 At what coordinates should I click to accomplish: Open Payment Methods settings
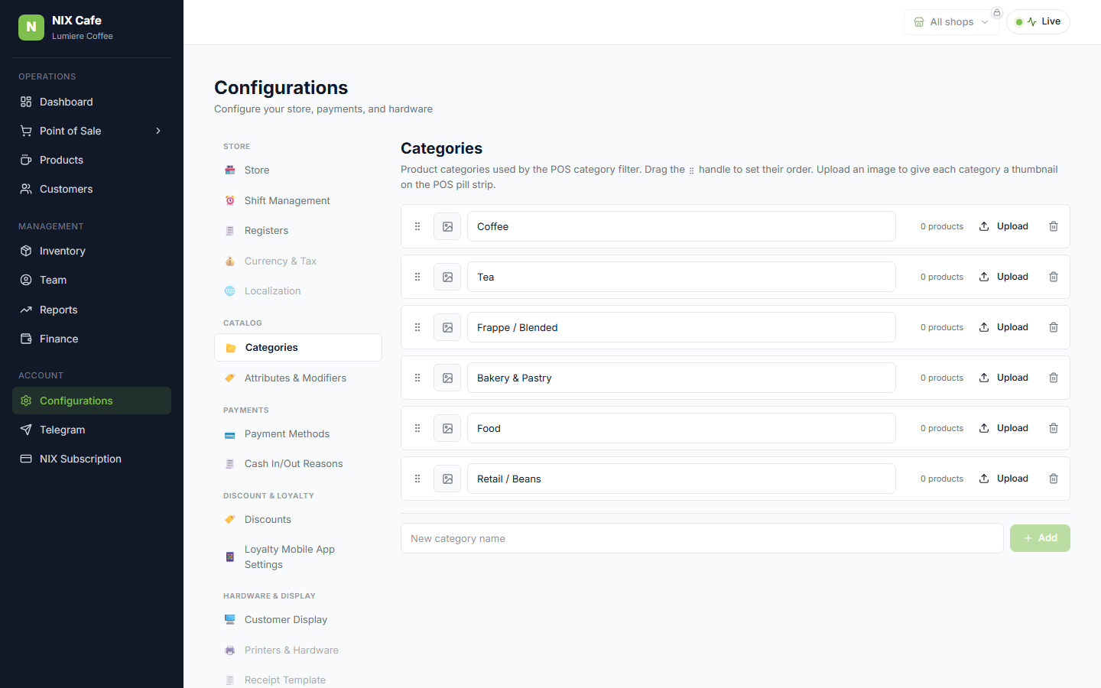(x=298, y=433)
